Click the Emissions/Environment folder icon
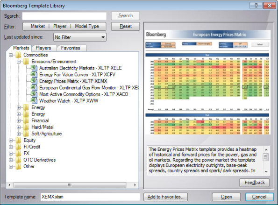 tap(26, 62)
